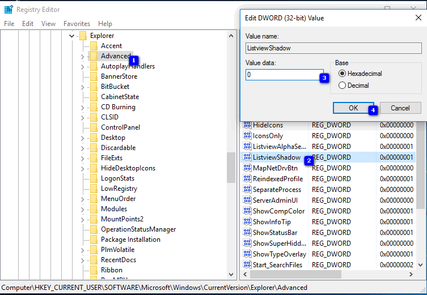Select the MenuOrder key
The width and height of the screenshot is (427, 295).
pos(118,199)
